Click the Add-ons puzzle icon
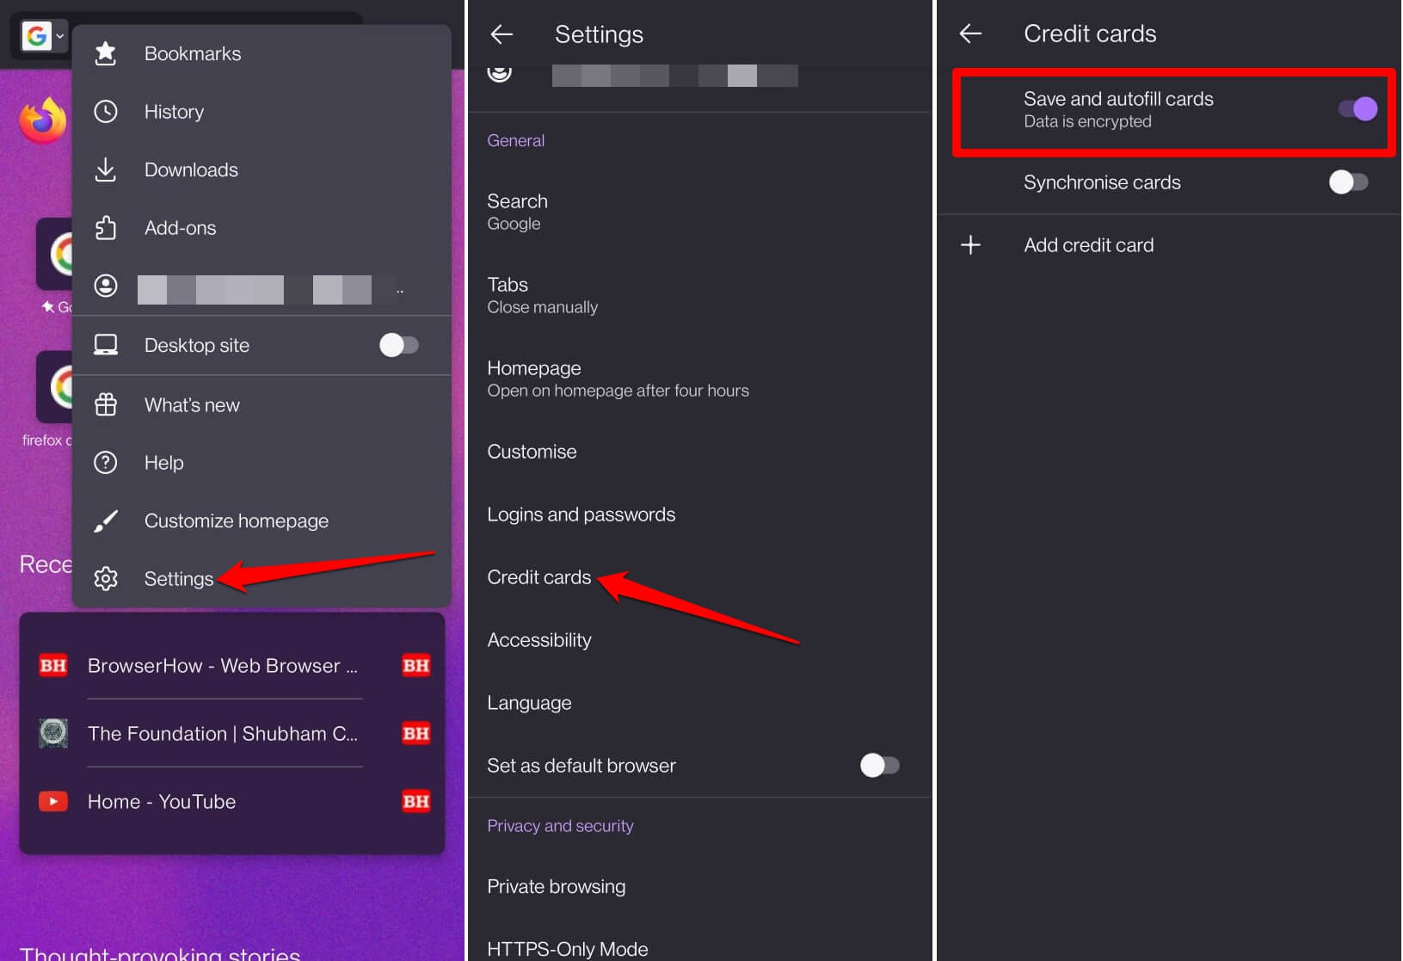The image size is (1403, 961). click(x=106, y=228)
